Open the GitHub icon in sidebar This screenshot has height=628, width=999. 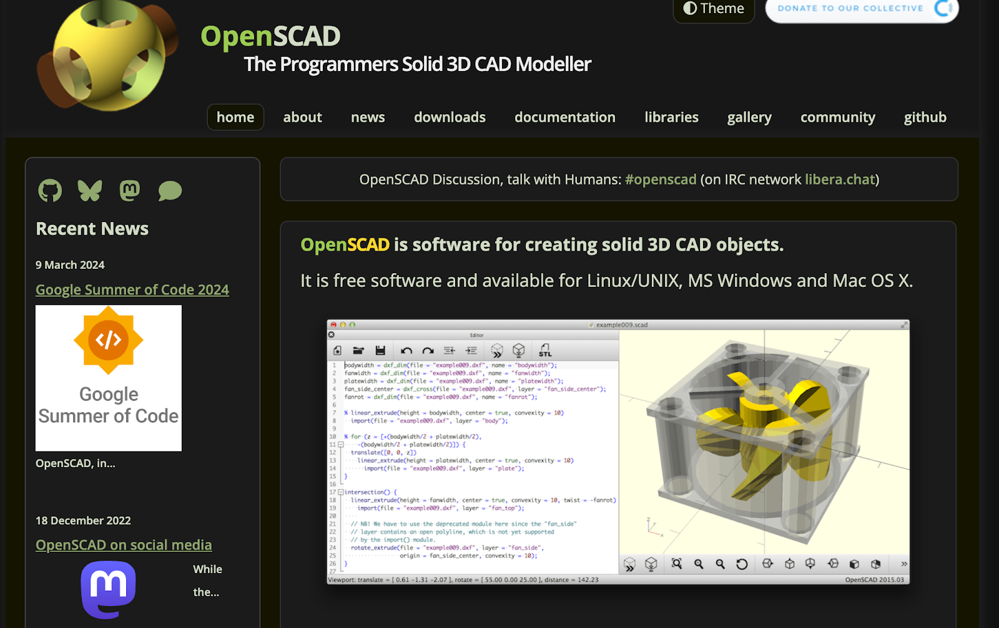pyautogui.click(x=50, y=190)
